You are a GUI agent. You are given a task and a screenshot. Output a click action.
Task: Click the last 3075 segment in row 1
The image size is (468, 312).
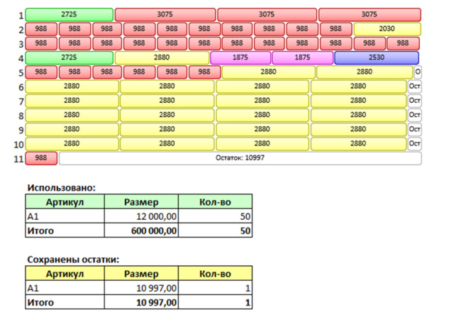tap(370, 15)
